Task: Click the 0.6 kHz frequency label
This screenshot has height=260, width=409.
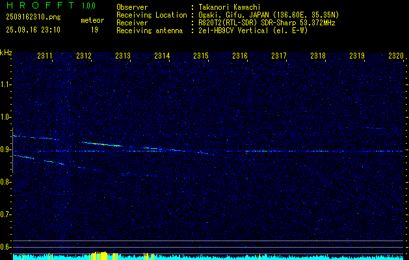Action: (x=5, y=247)
